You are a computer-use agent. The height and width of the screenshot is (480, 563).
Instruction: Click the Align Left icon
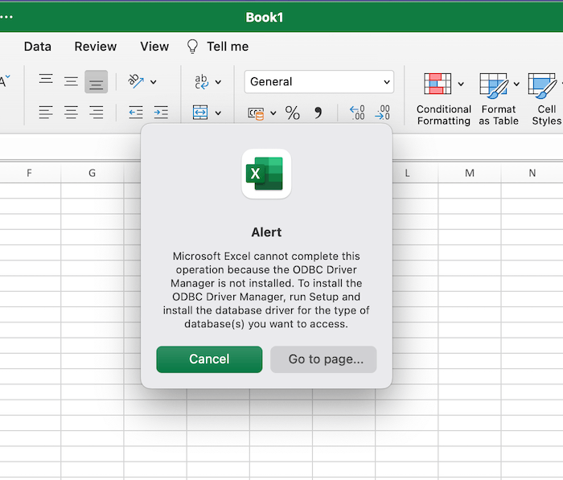46,113
